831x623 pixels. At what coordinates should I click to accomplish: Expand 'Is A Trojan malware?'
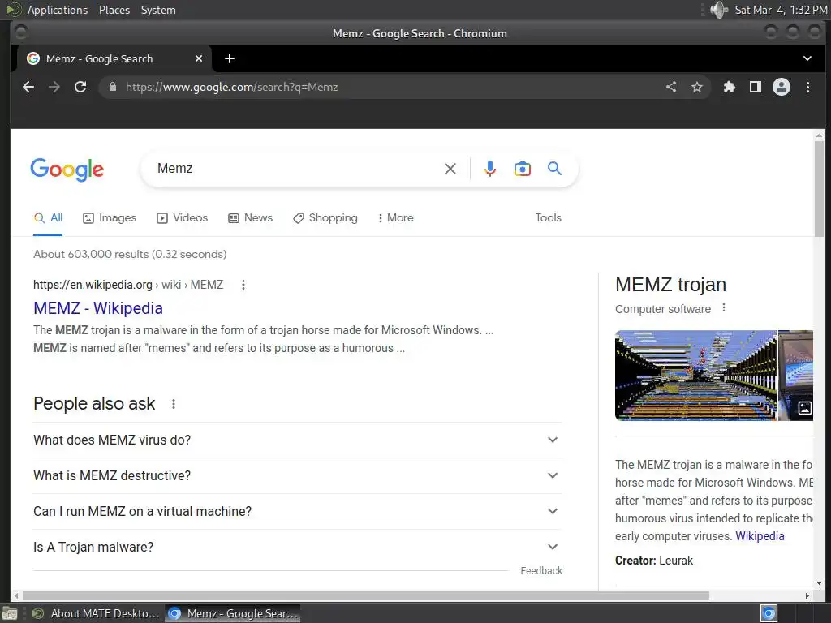[x=297, y=547]
